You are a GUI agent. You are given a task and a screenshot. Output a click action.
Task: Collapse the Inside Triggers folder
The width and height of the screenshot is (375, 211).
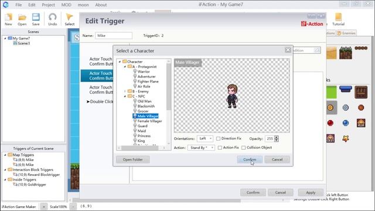5,179
